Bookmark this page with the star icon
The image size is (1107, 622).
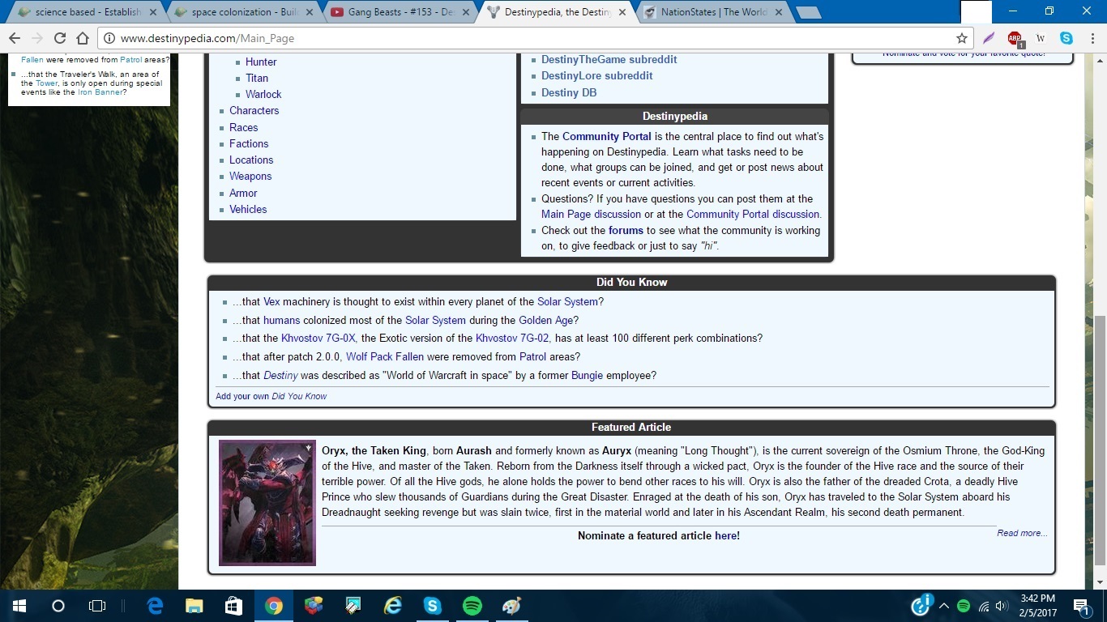pyautogui.click(x=962, y=38)
